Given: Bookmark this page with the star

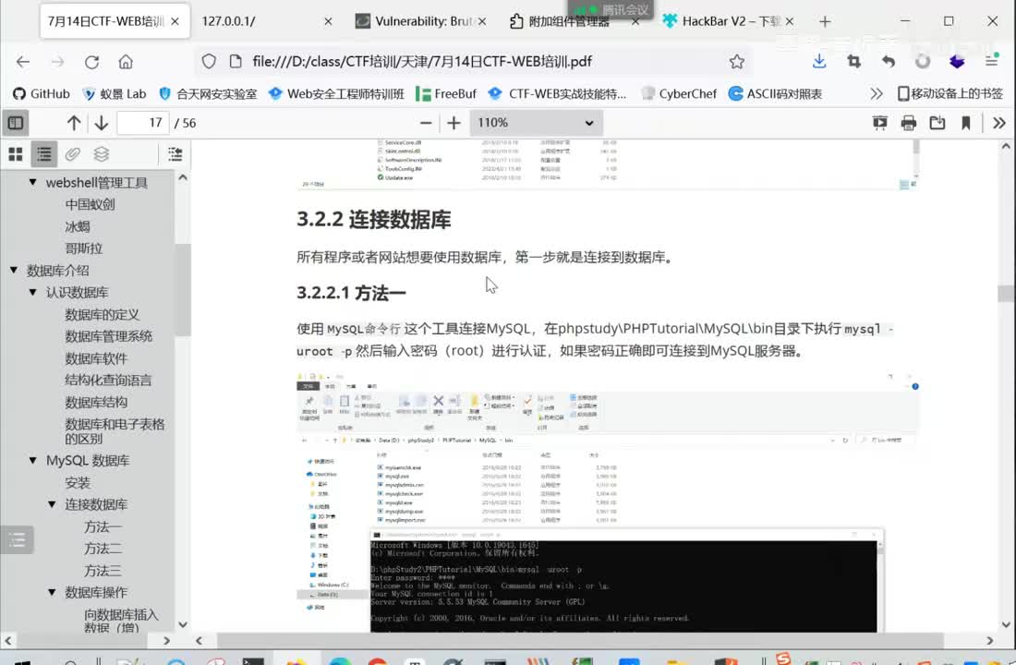Looking at the screenshot, I should 737,62.
